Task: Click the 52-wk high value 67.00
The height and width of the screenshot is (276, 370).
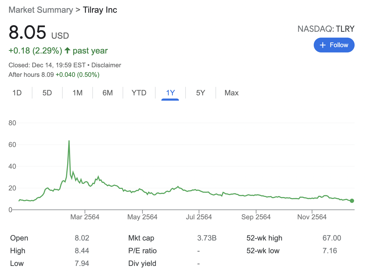Action: [x=332, y=238]
